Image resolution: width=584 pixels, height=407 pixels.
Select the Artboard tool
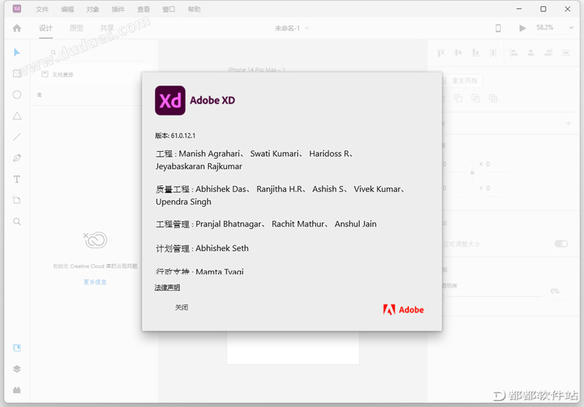point(17,200)
